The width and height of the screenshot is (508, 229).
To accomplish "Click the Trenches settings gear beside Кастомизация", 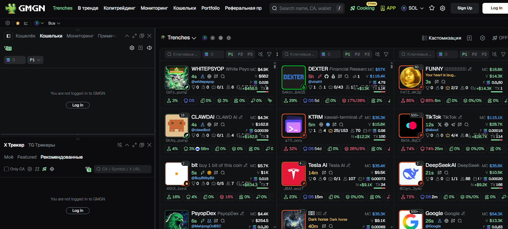I will [482, 38].
